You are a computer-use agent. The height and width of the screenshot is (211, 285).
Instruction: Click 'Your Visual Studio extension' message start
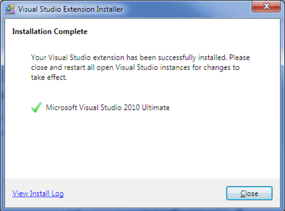[77, 58]
